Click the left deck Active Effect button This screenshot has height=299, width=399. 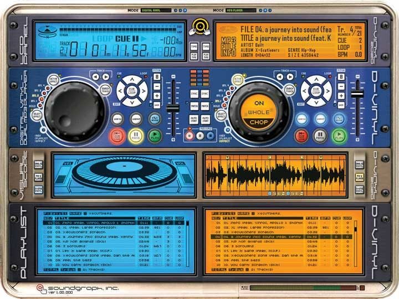pyautogui.click(x=53, y=80)
